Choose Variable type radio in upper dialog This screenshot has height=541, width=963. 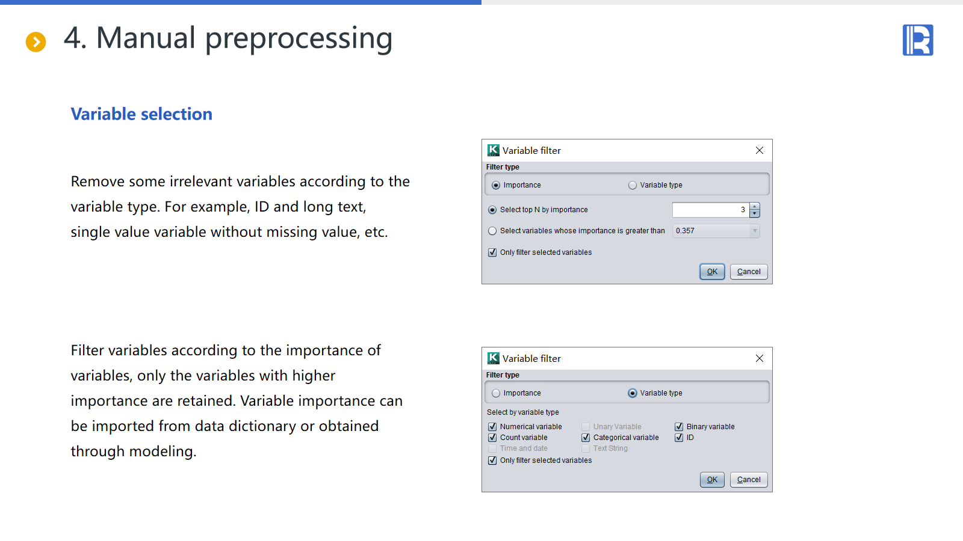click(x=633, y=185)
